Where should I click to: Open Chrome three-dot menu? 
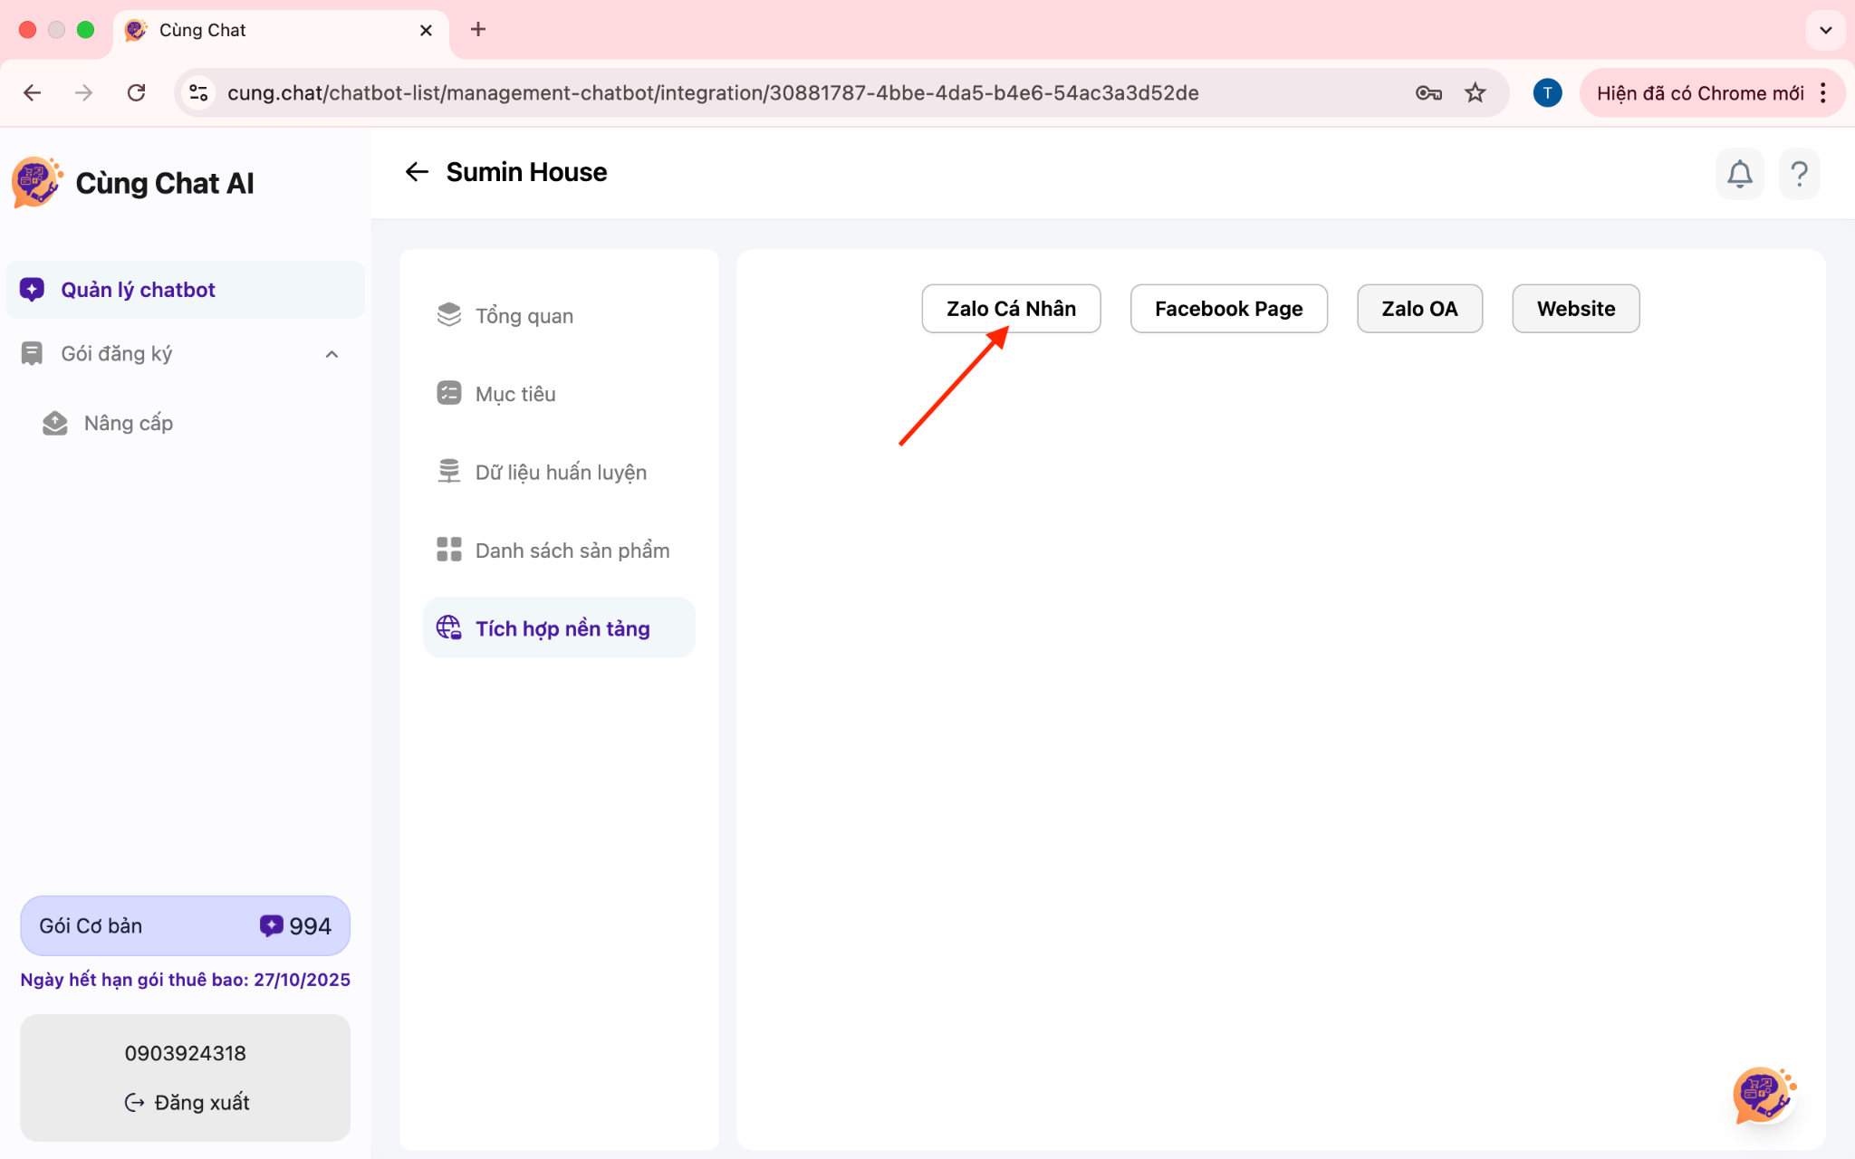tap(1823, 92)
